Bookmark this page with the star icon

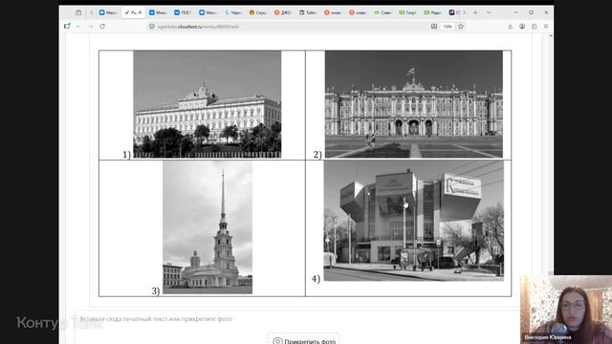[x=461, y=26]
